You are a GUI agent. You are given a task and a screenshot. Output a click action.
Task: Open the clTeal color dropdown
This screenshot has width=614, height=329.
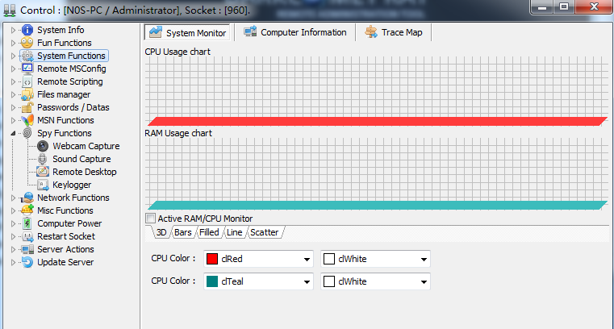[307, 281]
